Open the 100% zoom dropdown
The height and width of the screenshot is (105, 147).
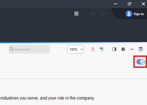[76, 49]
